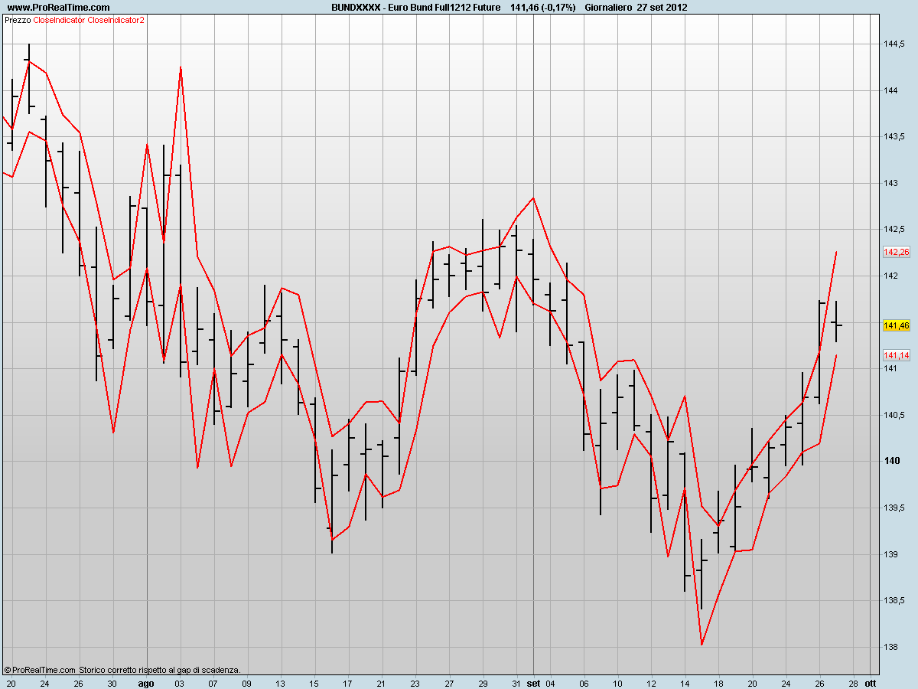Click the 21 date label on time axis
The height and width of the screenshot is (689, 918).
click(382, 682)
